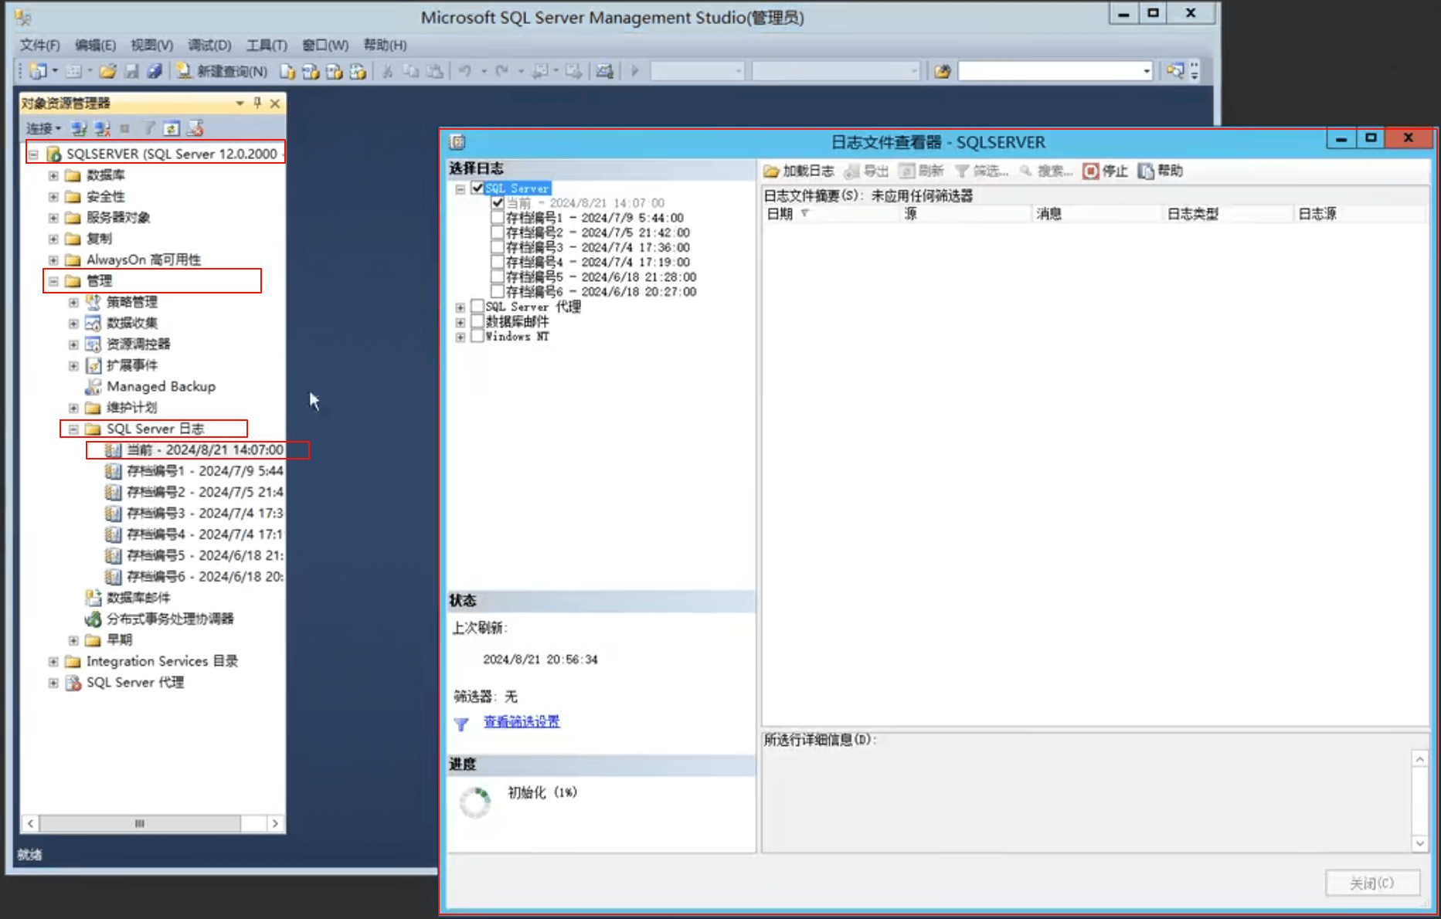Click the Close (关闭) button in log viewer

click(1372, 883)
